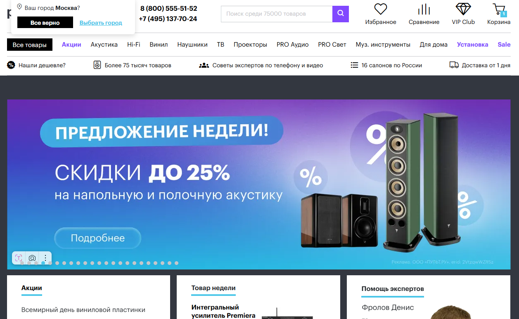Screen dimensions: 519x319
Task: Click the Выбрать город link
Action: click(x=101, y=23)
